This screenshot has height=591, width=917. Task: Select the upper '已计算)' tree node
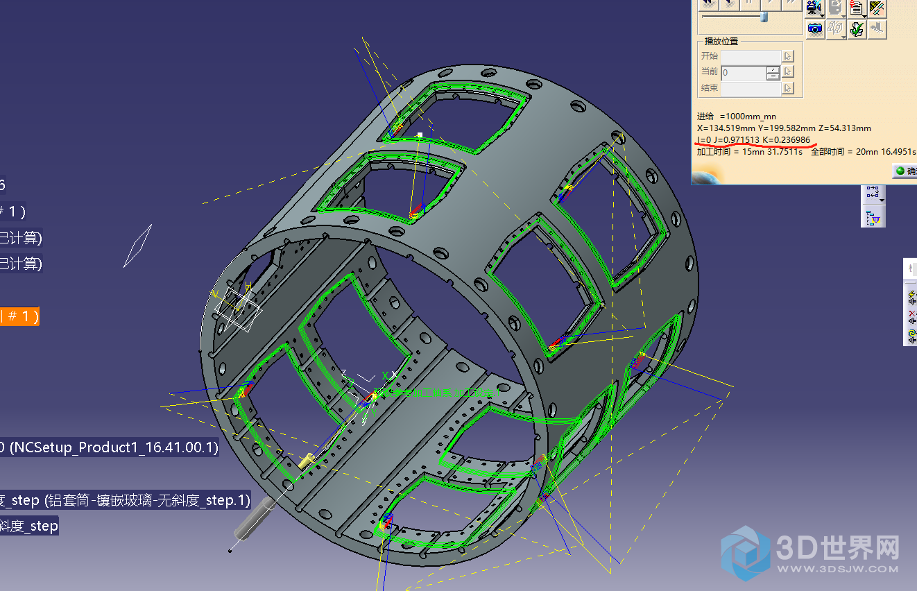point(21,237)
